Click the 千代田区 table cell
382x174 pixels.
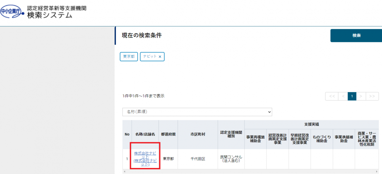[x=198, y=159]
